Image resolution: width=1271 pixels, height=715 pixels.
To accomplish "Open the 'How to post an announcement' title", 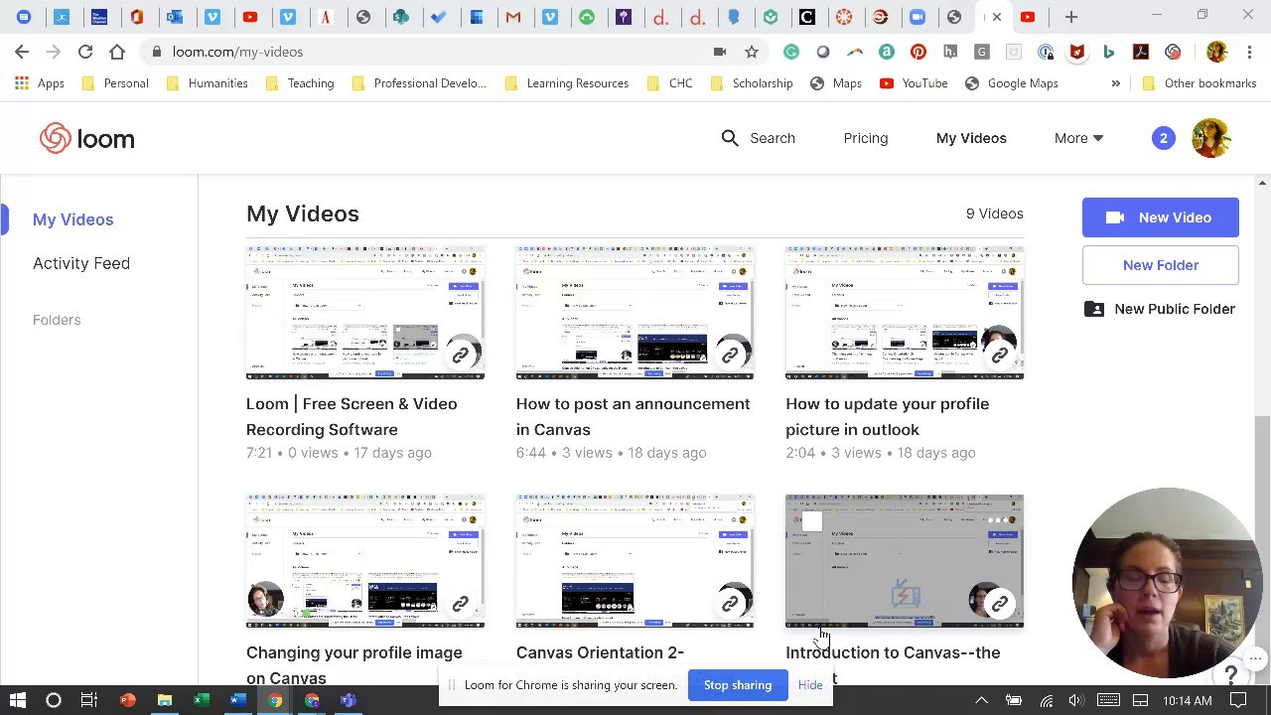I will (x=634, y=416).
